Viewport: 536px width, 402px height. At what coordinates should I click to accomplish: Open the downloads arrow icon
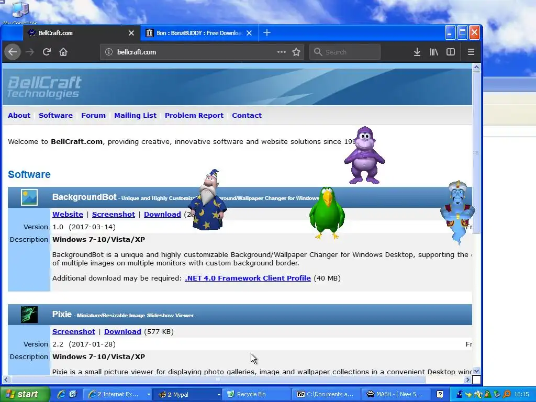click(x=417, y=52)
